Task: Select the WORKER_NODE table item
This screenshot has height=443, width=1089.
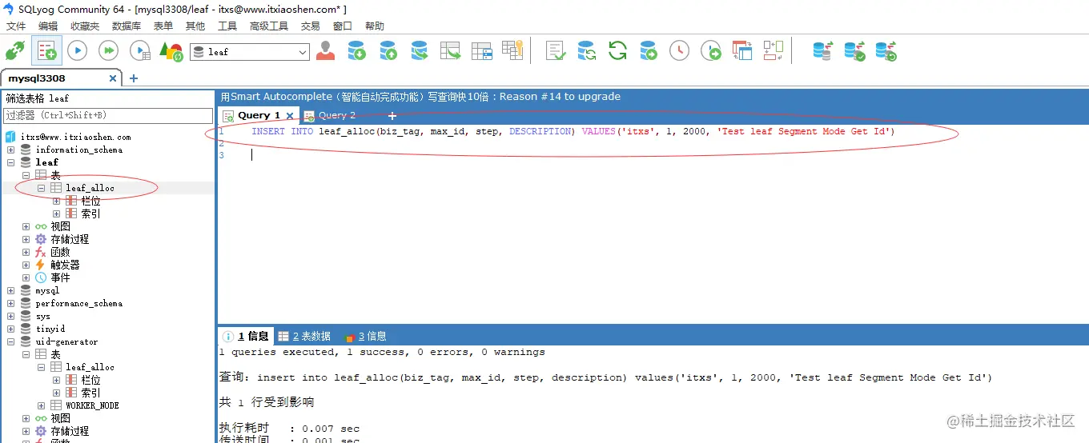Action: (92, 405)
